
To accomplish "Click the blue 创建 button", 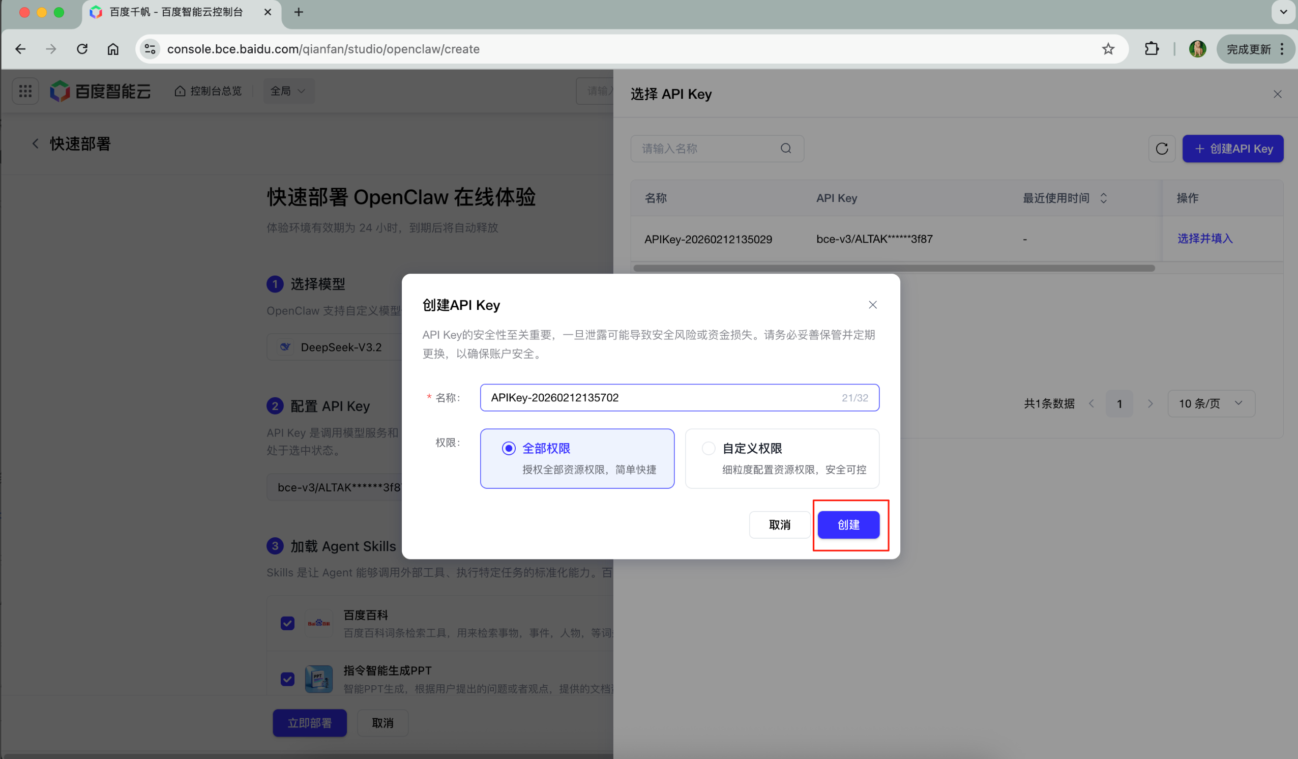I will 848,524.
